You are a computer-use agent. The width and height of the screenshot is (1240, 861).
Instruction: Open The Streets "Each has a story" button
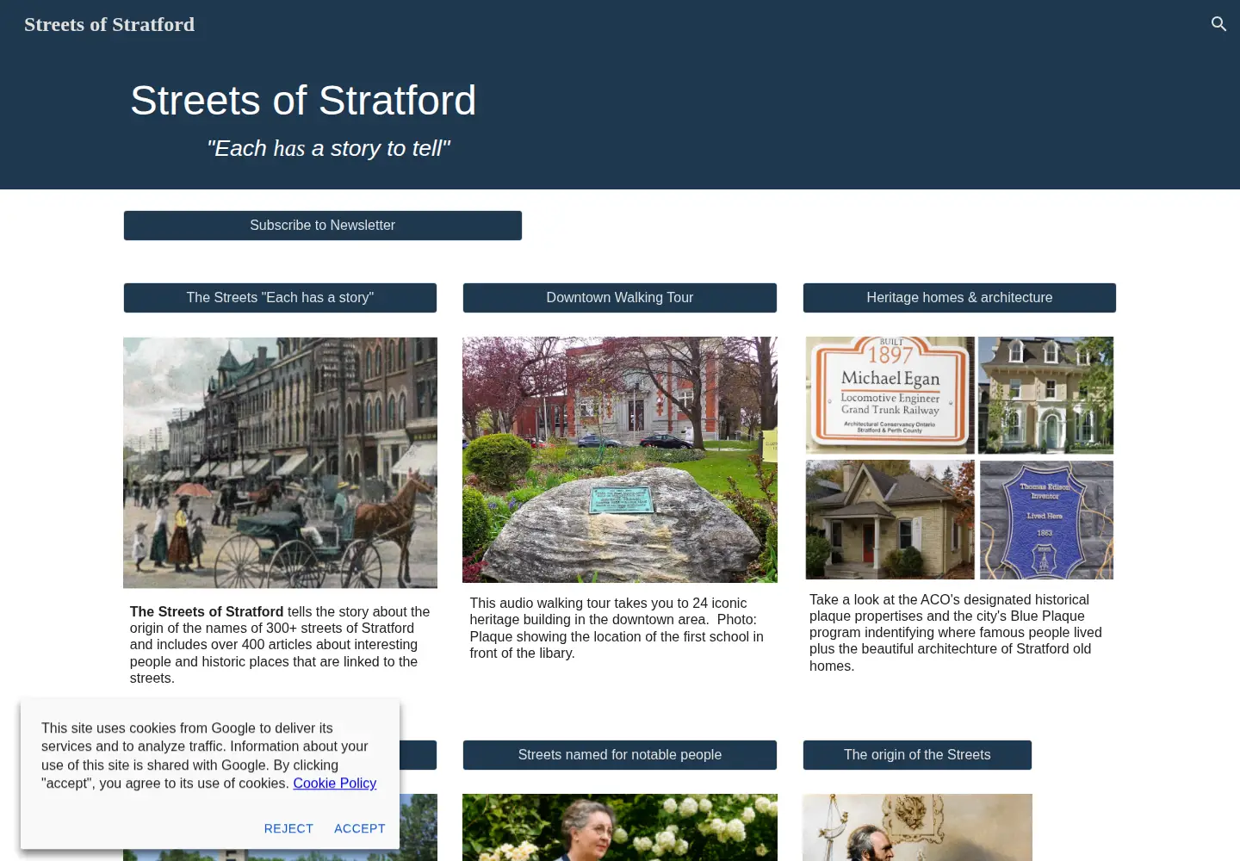tap(280, 298)
